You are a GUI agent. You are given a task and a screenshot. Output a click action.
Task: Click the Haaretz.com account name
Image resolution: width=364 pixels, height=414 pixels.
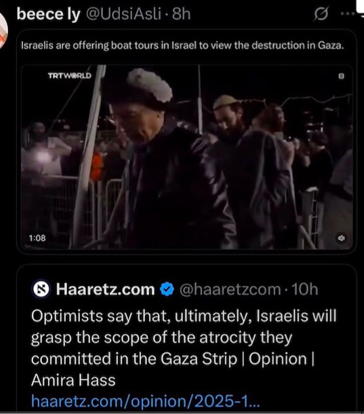click(x=105, y=289)
